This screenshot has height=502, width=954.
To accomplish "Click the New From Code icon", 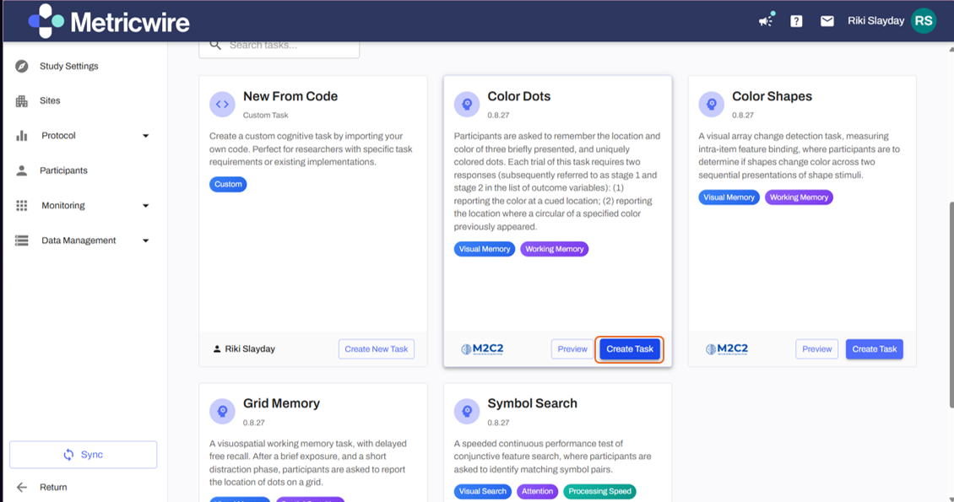I will (222, 105).
